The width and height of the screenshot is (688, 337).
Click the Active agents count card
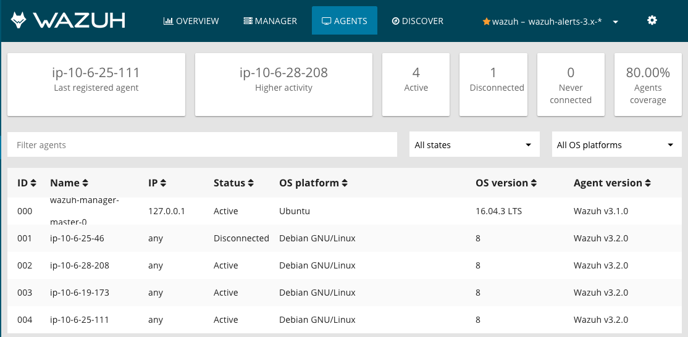(416, 85)
